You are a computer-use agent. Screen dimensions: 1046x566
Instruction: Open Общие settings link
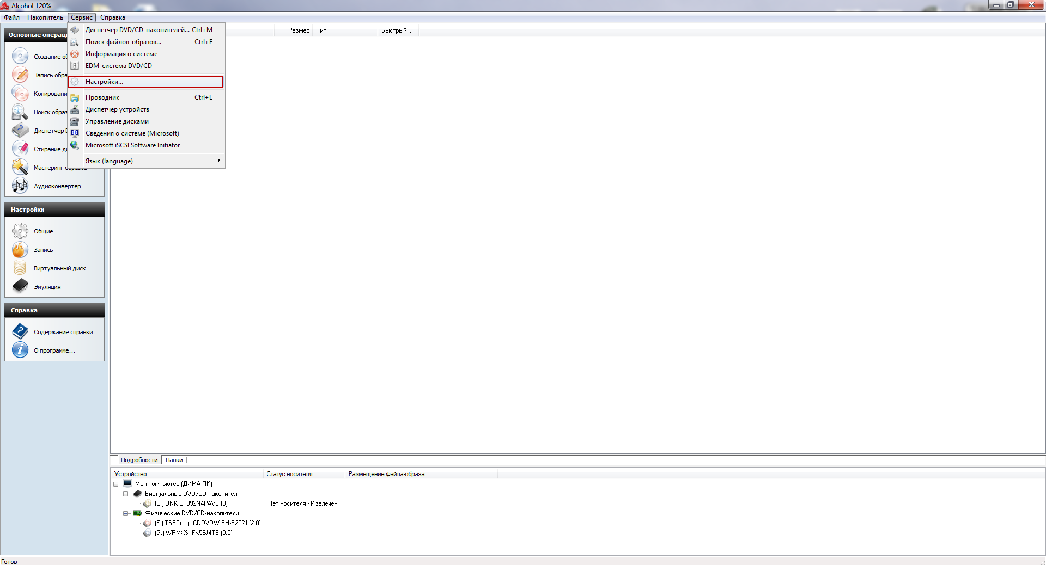tap(44, 231)
